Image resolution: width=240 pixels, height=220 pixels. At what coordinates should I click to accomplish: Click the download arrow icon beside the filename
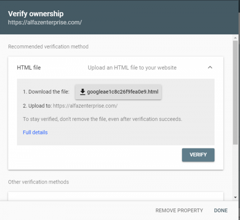82,92
